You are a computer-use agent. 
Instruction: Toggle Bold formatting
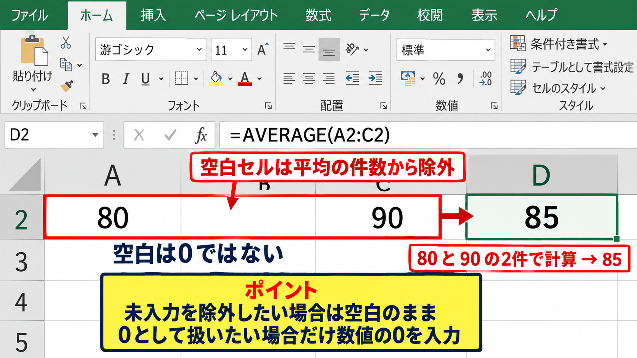point(106,79)
